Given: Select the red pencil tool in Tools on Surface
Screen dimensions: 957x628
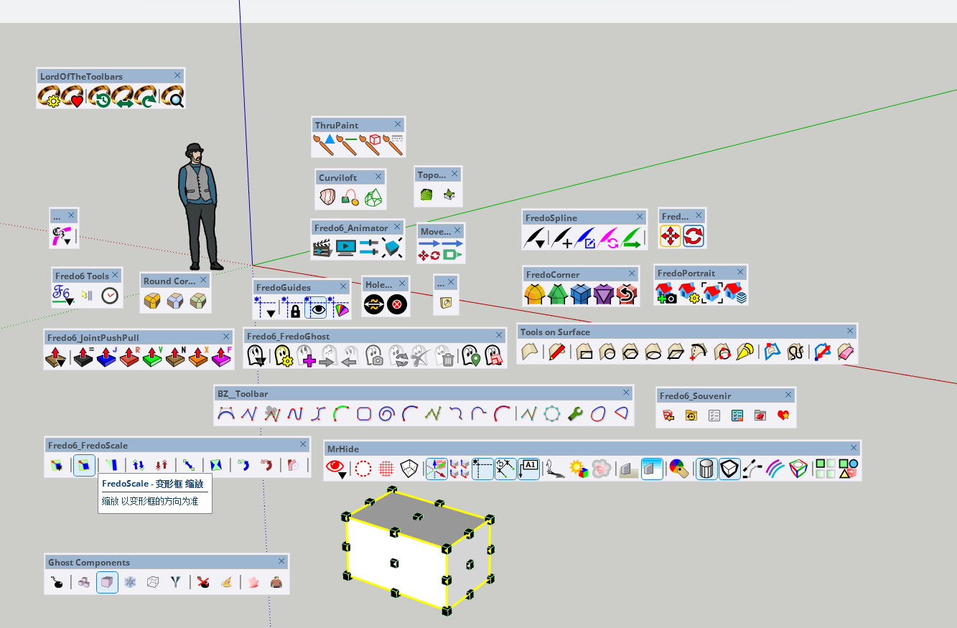Looking at the screenshot, I should click(x=556, y=352).
